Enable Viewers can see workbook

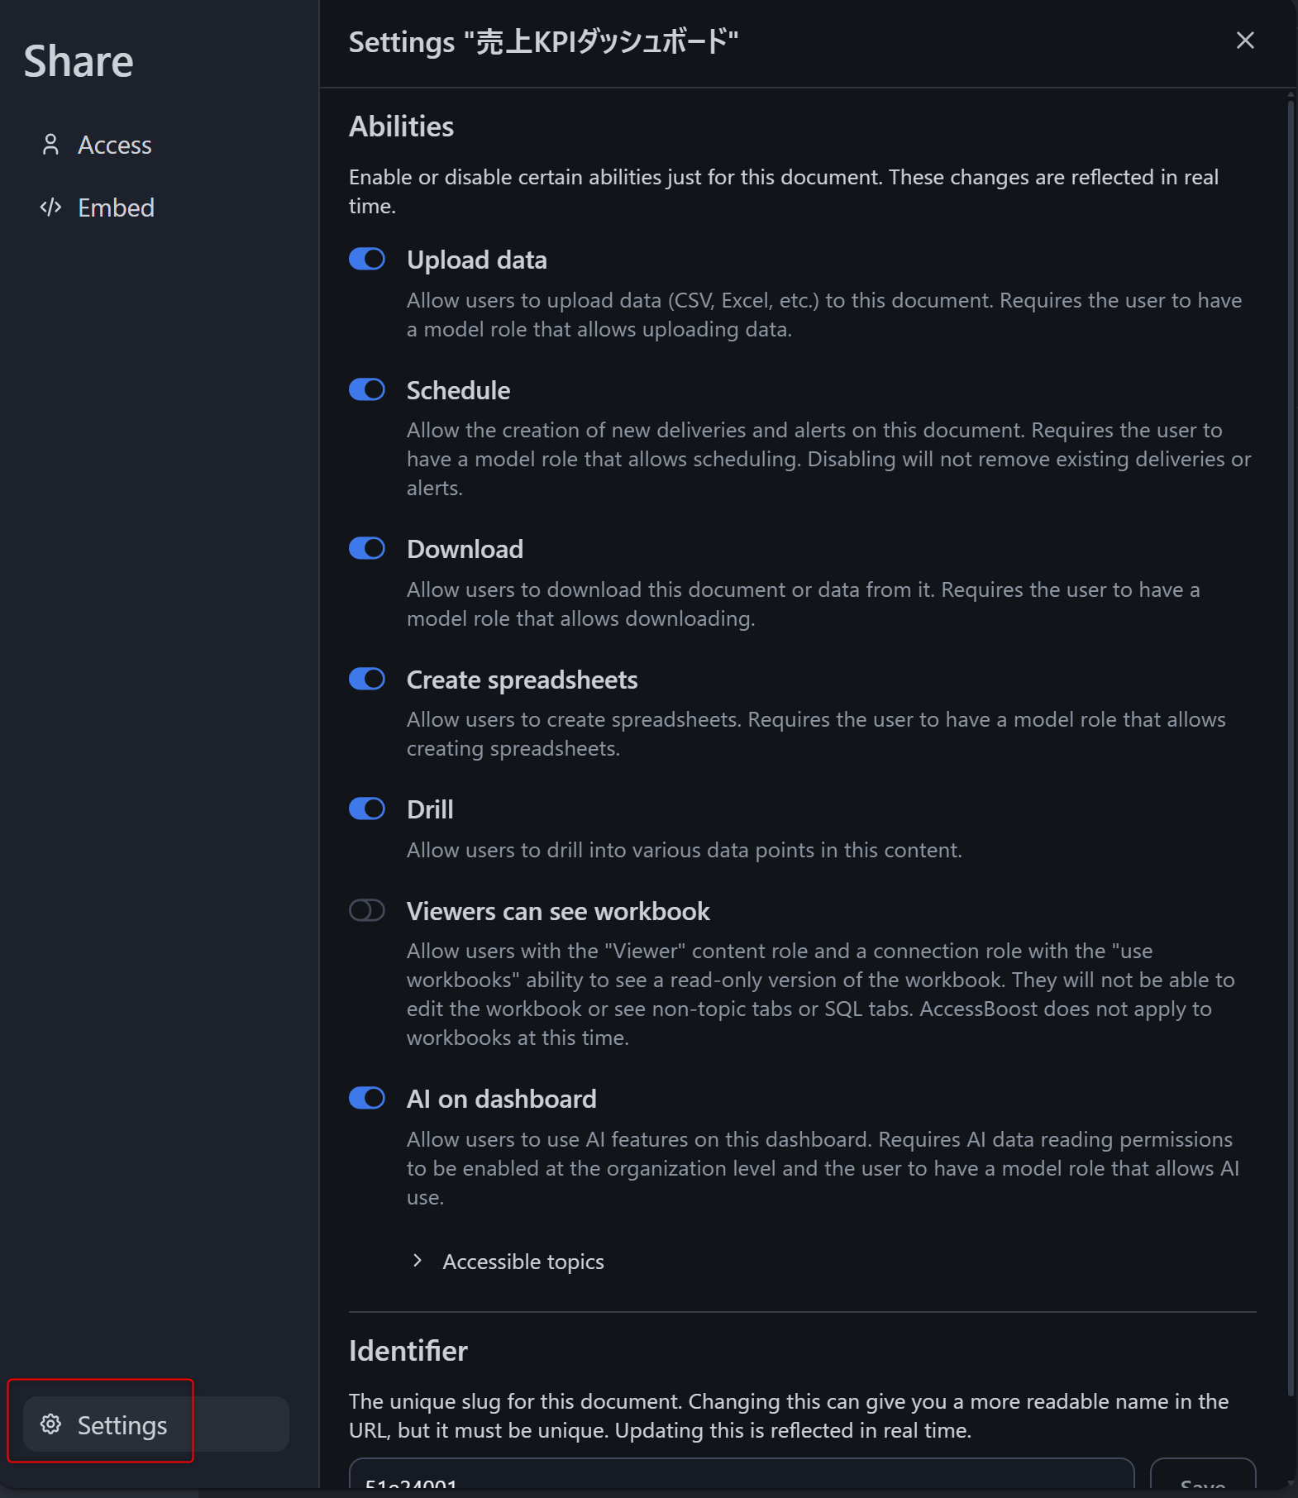tap(367, 910)
